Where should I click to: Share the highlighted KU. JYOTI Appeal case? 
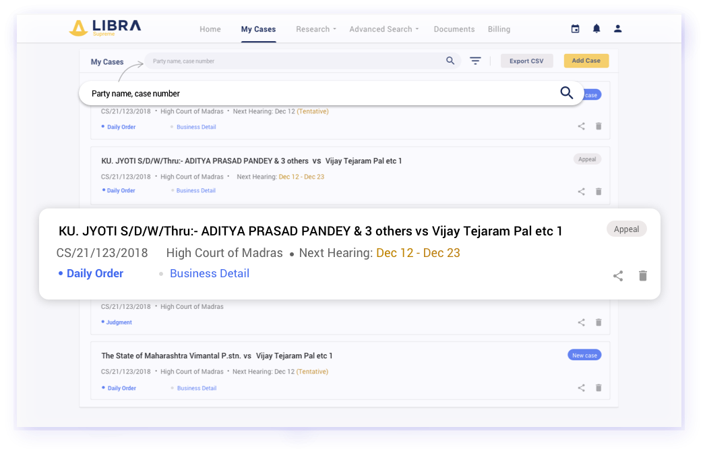pos(618,275)
